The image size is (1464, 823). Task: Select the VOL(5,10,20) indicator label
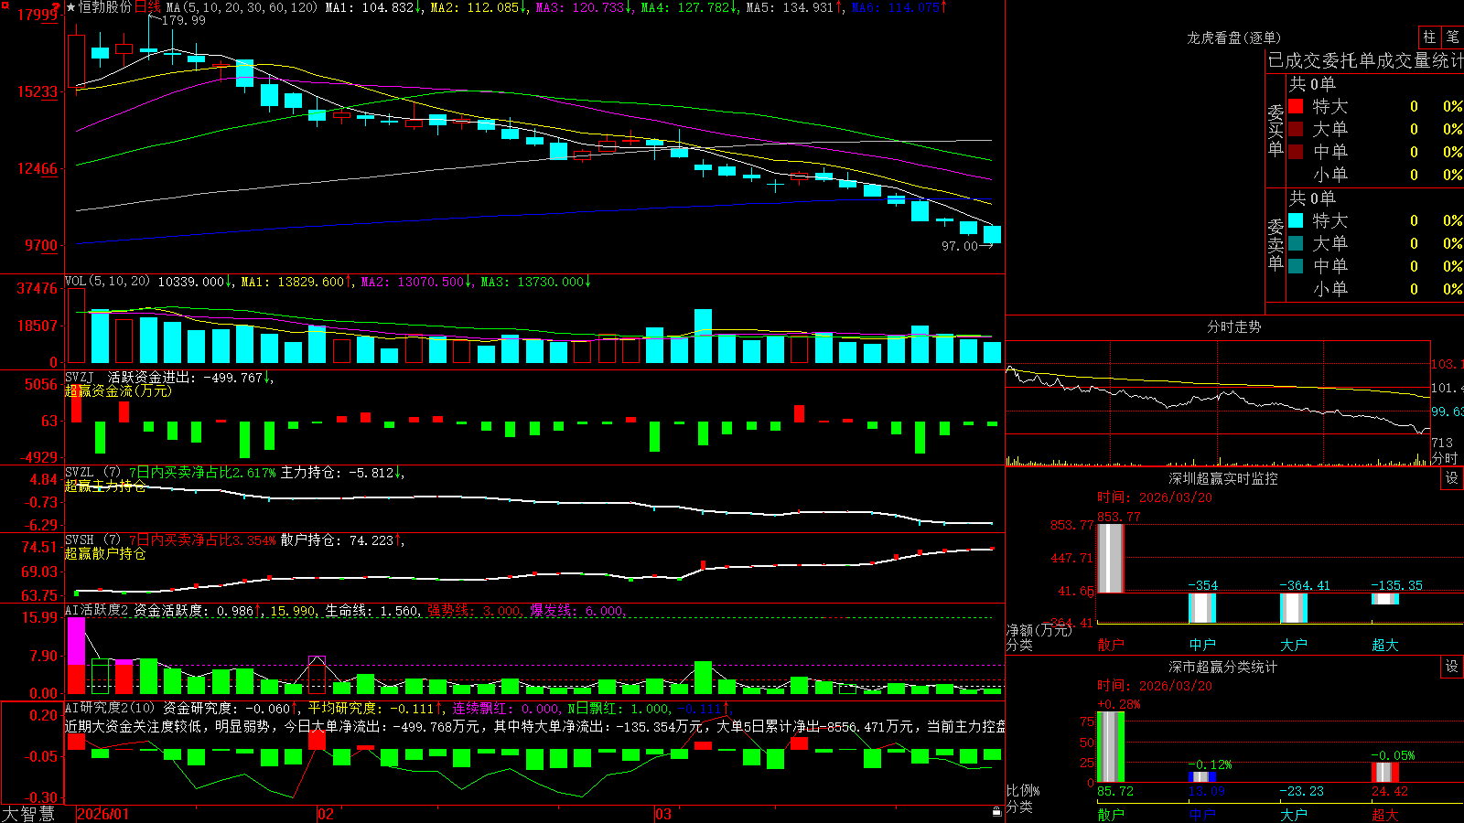tap(107, 282)
